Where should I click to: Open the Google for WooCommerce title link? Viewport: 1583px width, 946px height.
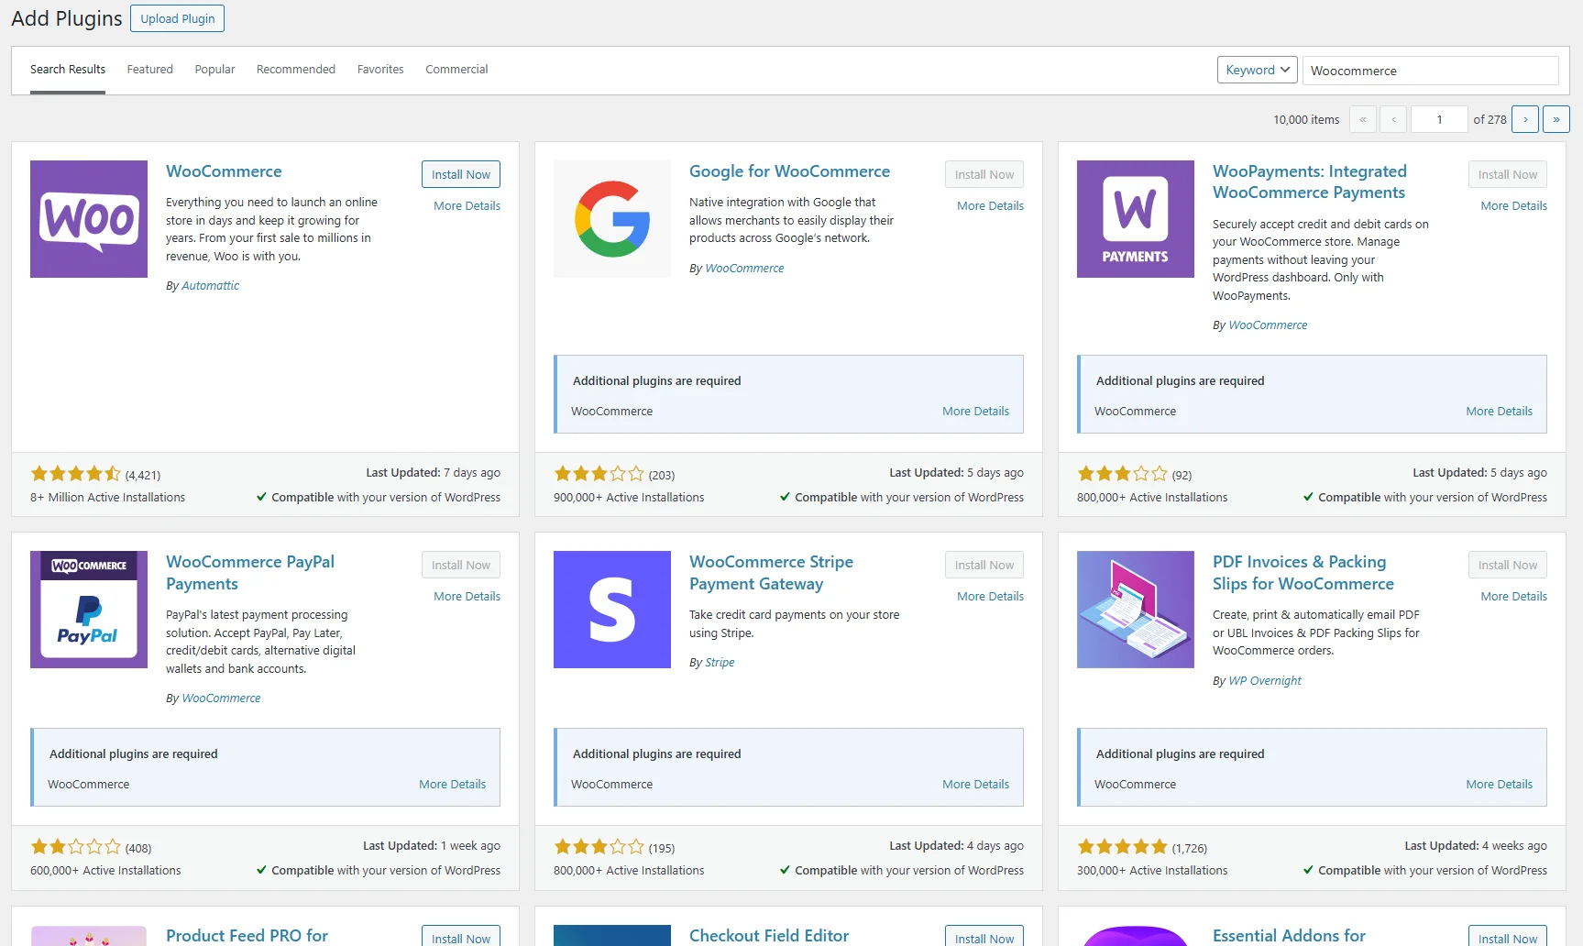[789, 171]
